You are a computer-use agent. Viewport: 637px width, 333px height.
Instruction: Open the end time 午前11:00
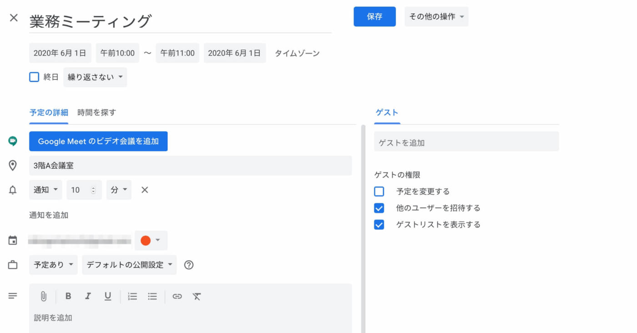177,53
